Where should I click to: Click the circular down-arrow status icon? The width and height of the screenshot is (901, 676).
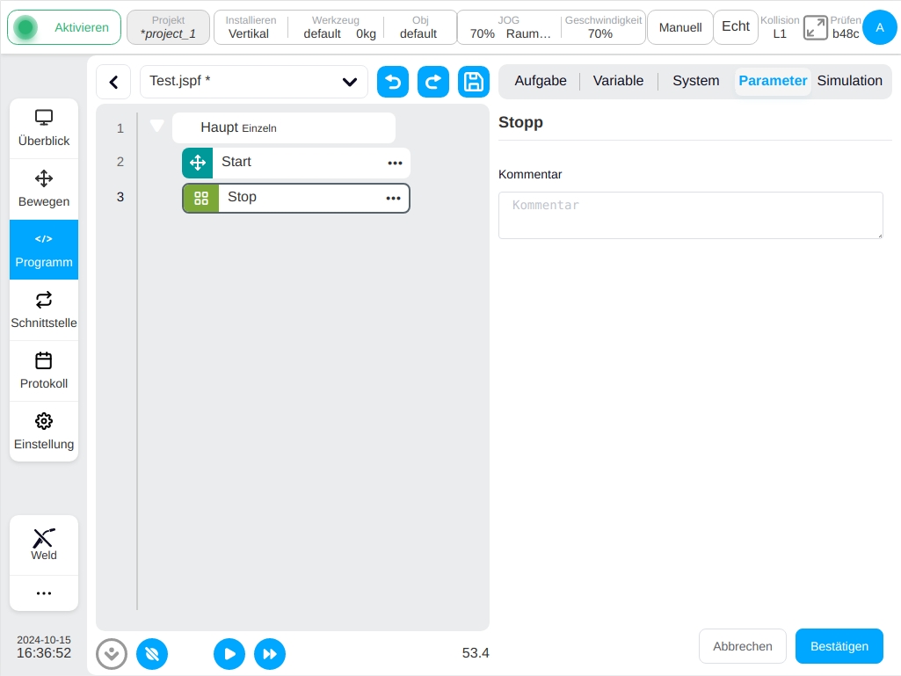click(112, 654)
